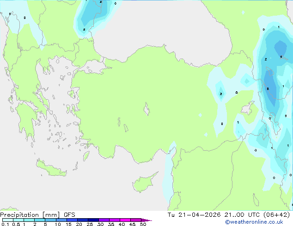Click the 20–25 mm dark blue legend swatch
Viewport: 293px width, 226px height.
pyautogui.click(x=83, y=220)
